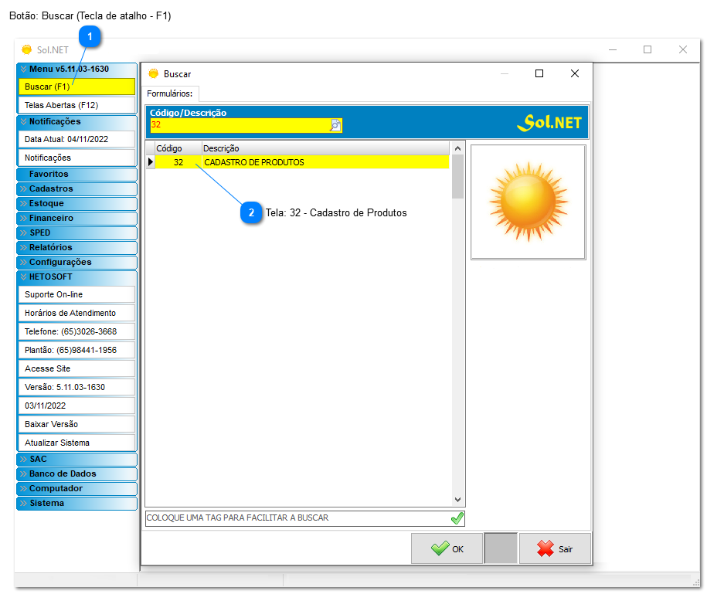Click the green checkmark beside the TAG field
The height and width of the screenshot is (594, 707).
(456, 518)
